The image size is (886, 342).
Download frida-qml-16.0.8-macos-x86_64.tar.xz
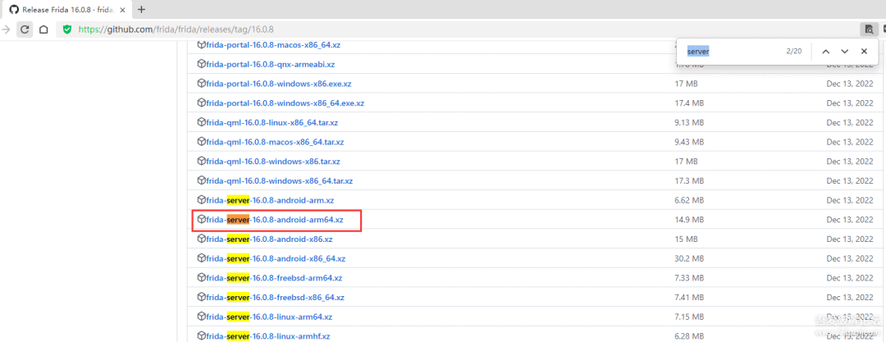pos(275,142)
